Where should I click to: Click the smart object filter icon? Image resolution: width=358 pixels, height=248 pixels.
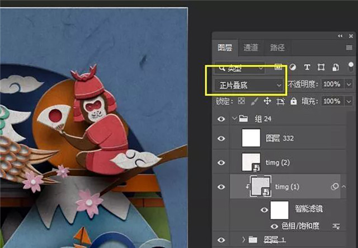click(x=336, y=68)
